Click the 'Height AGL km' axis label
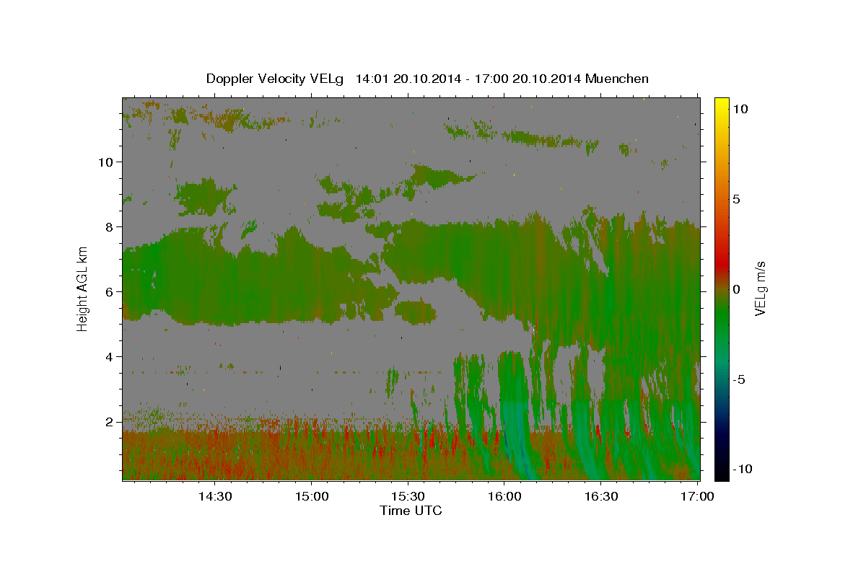This screenshot has height=577, width=866. pos(83,288)
